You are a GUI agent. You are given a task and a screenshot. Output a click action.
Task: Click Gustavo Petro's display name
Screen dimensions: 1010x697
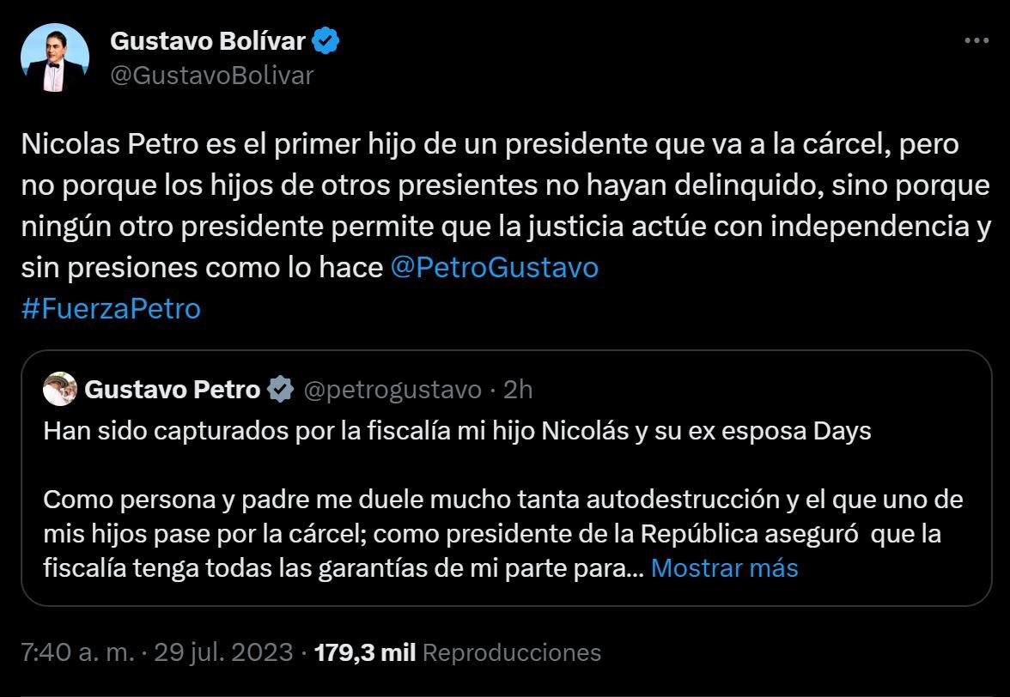point(172,389)
